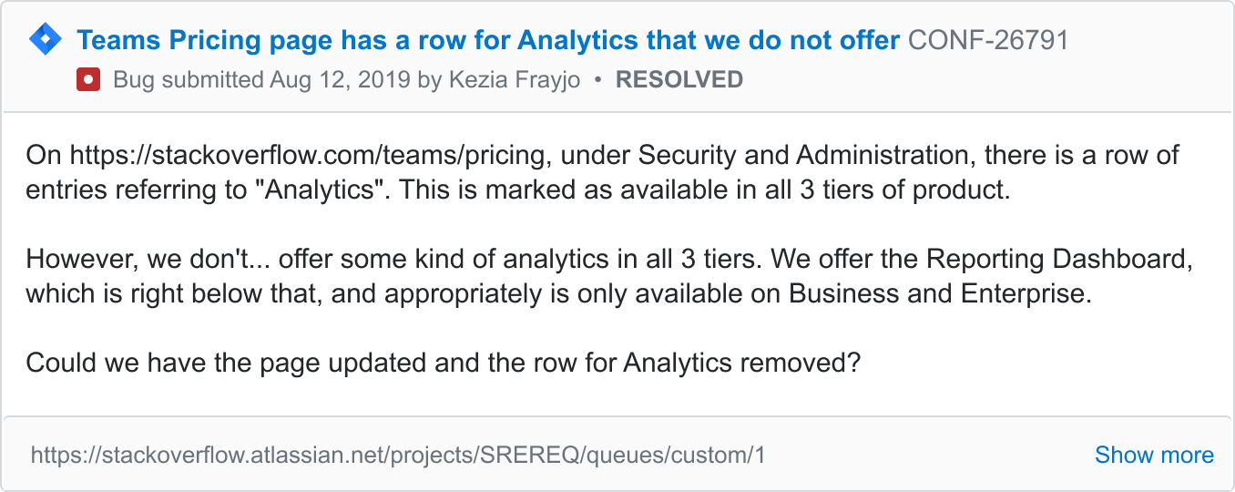The image size is (1235, 492).
Task: Click the CONF-26791 issue key
Action: coord(988,40)
